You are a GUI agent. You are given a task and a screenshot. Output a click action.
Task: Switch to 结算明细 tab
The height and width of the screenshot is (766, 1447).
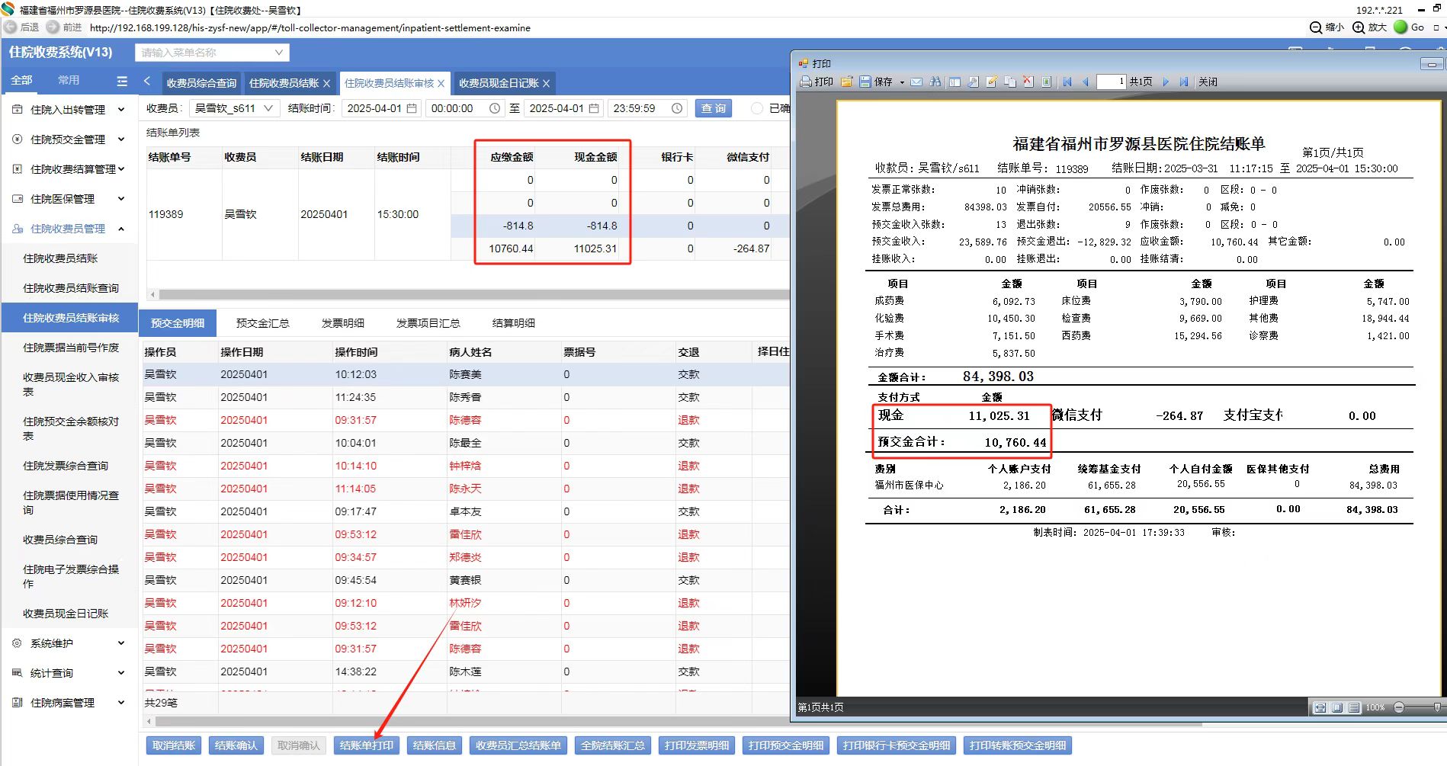[514, 323]
